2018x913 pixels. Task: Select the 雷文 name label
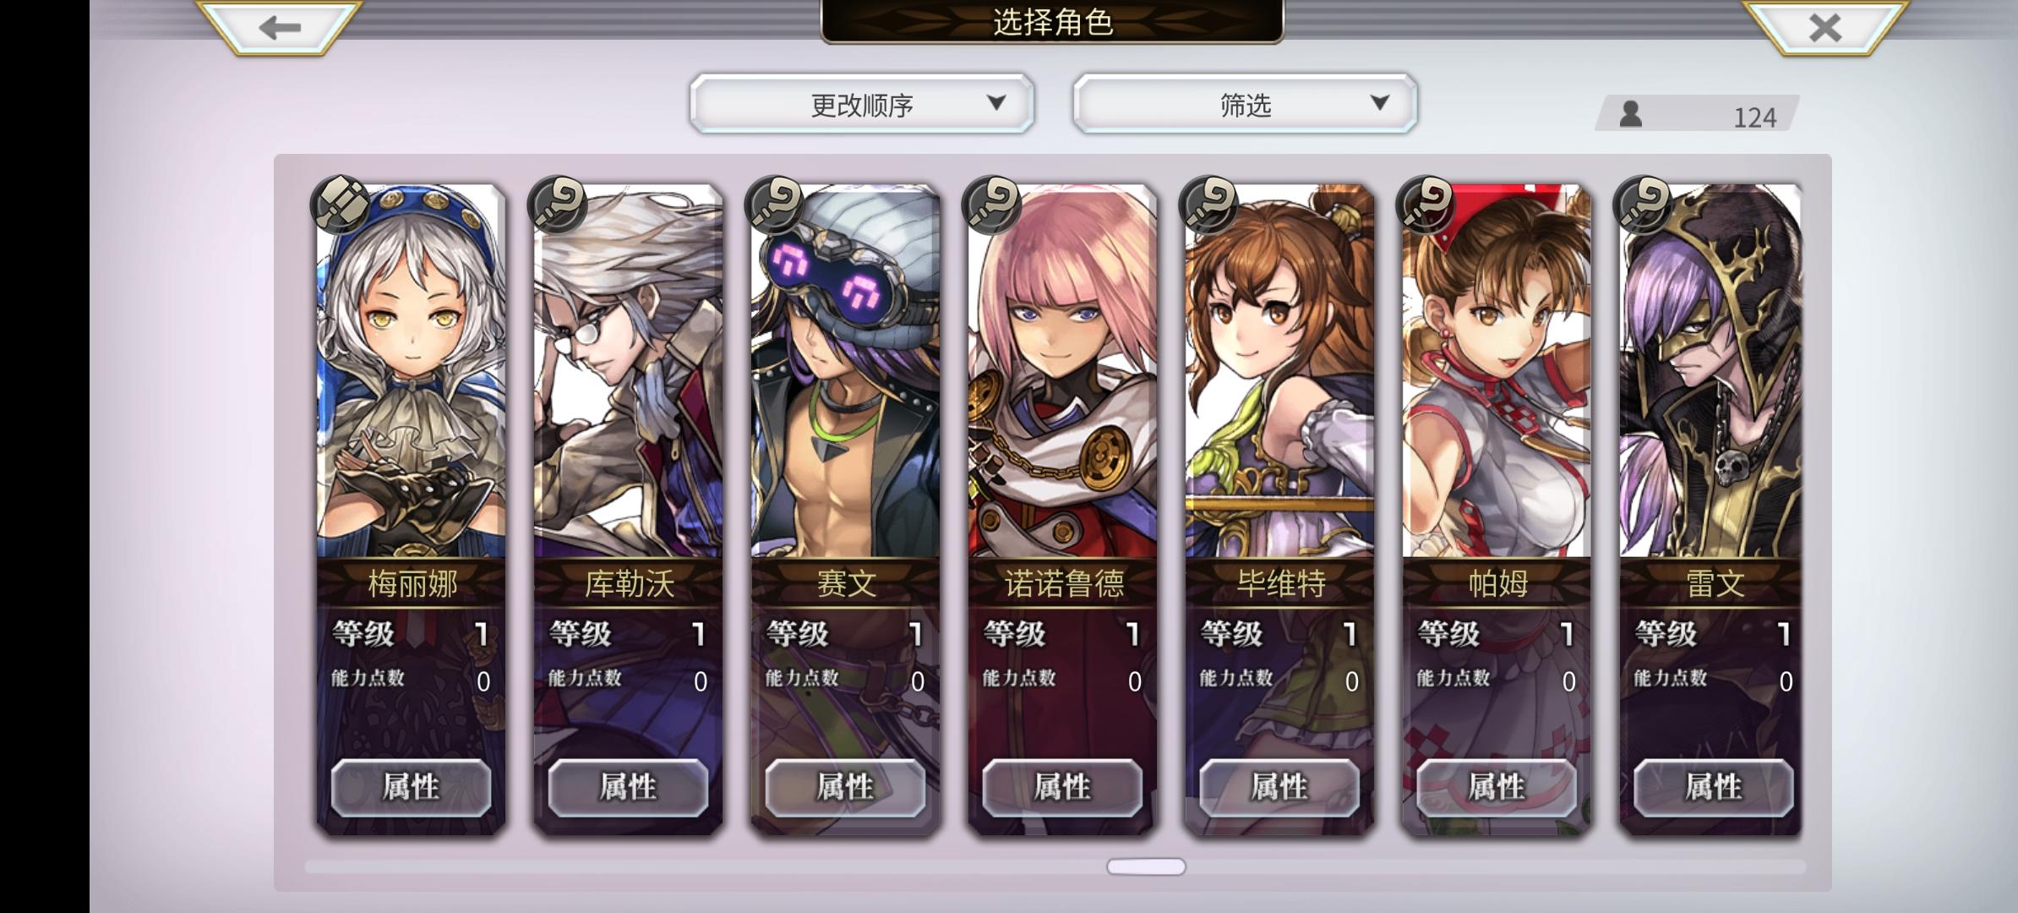pyautogui.click(x=1715, y=583)
